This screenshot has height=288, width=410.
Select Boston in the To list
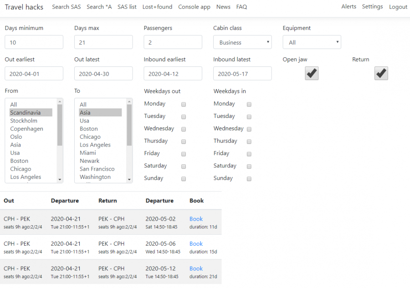click(88, 129)
